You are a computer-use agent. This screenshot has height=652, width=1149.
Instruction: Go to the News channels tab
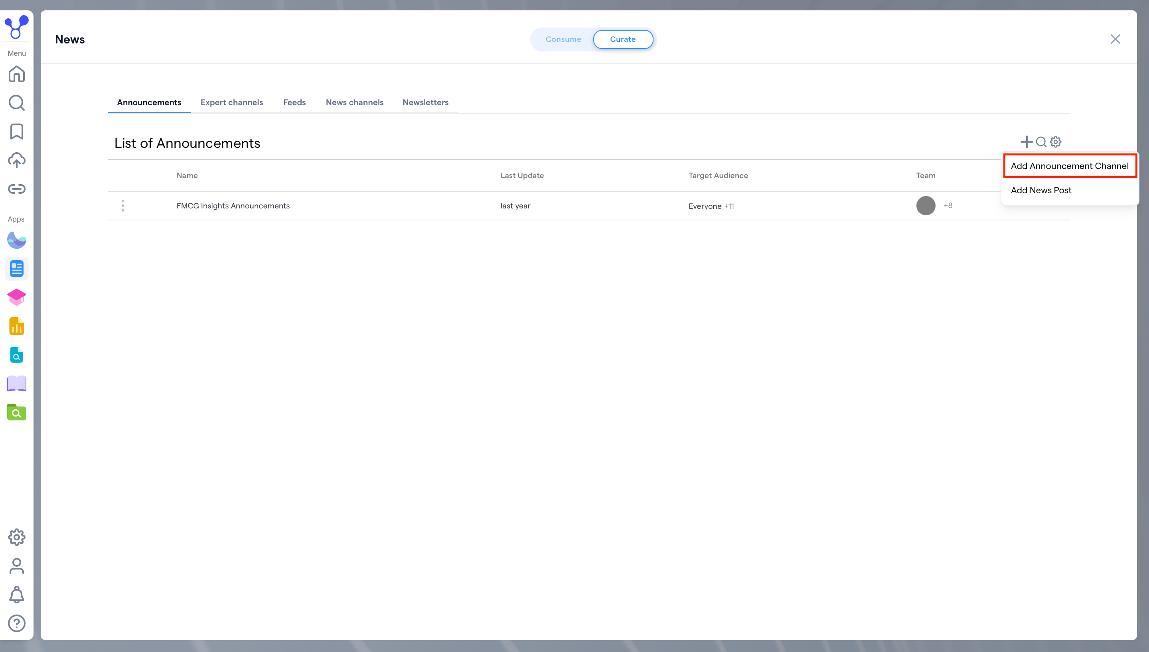tap(354, 102)
